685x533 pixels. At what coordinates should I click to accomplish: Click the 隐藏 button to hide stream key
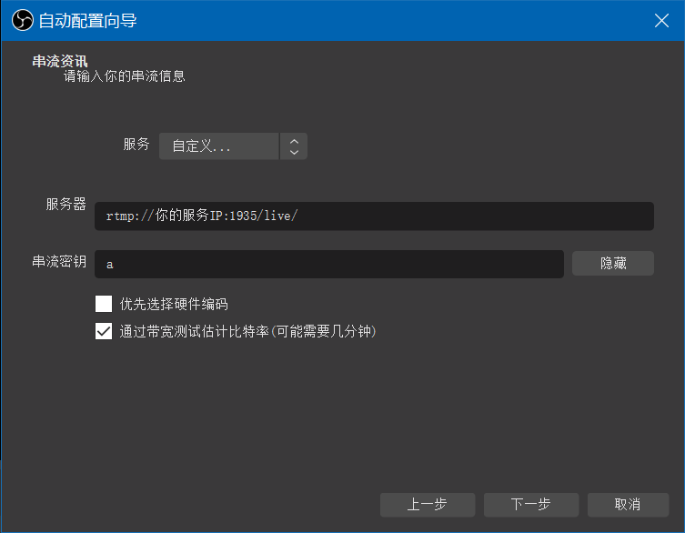pos(612,263)
